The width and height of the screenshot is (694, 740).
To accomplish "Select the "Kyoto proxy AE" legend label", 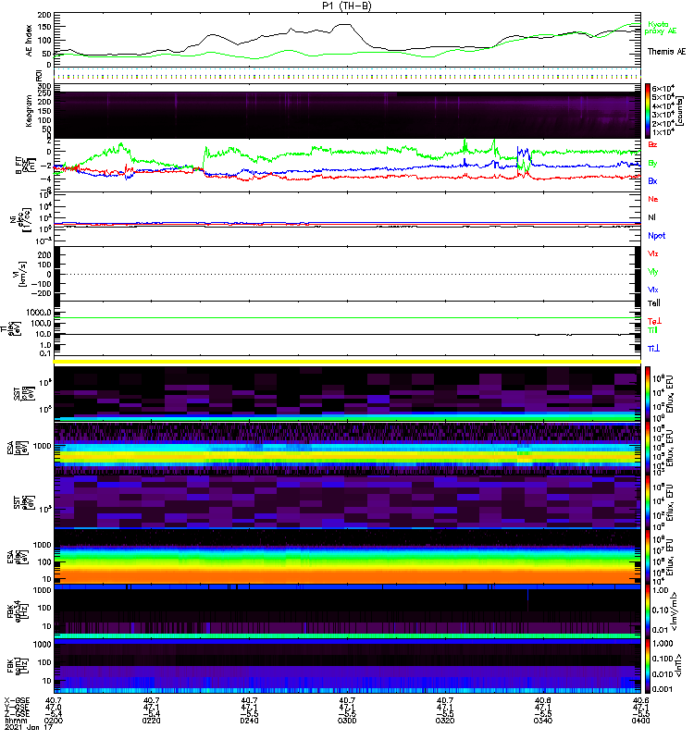I will click(x=661, y=28).
